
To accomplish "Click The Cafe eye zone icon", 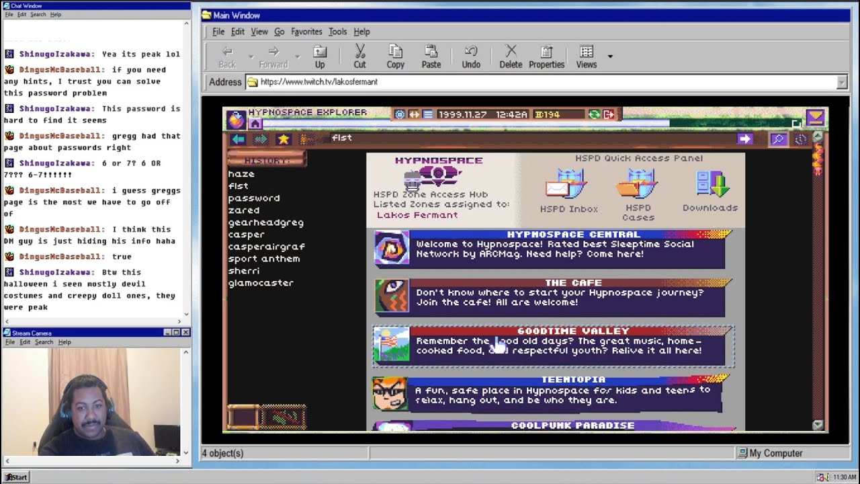I will pos(391,296).
